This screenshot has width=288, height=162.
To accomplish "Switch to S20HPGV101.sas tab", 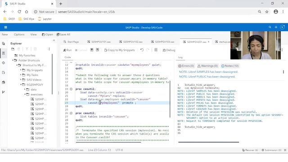I will [99, 42].
